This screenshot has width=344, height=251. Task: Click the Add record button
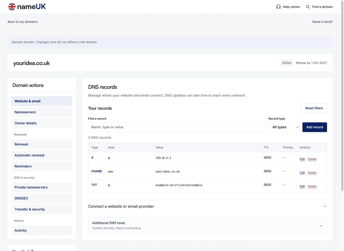[314, 127]
